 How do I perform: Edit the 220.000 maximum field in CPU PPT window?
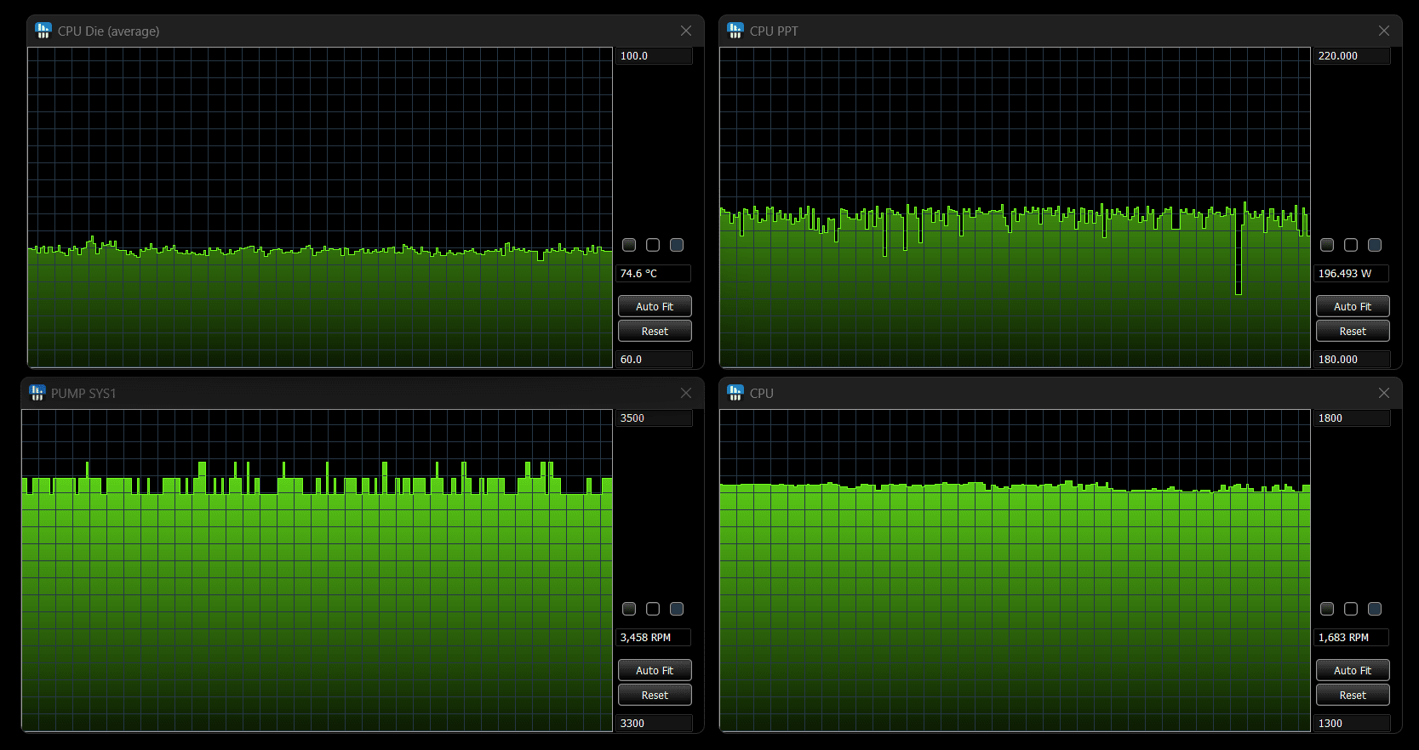point(1352,56)
